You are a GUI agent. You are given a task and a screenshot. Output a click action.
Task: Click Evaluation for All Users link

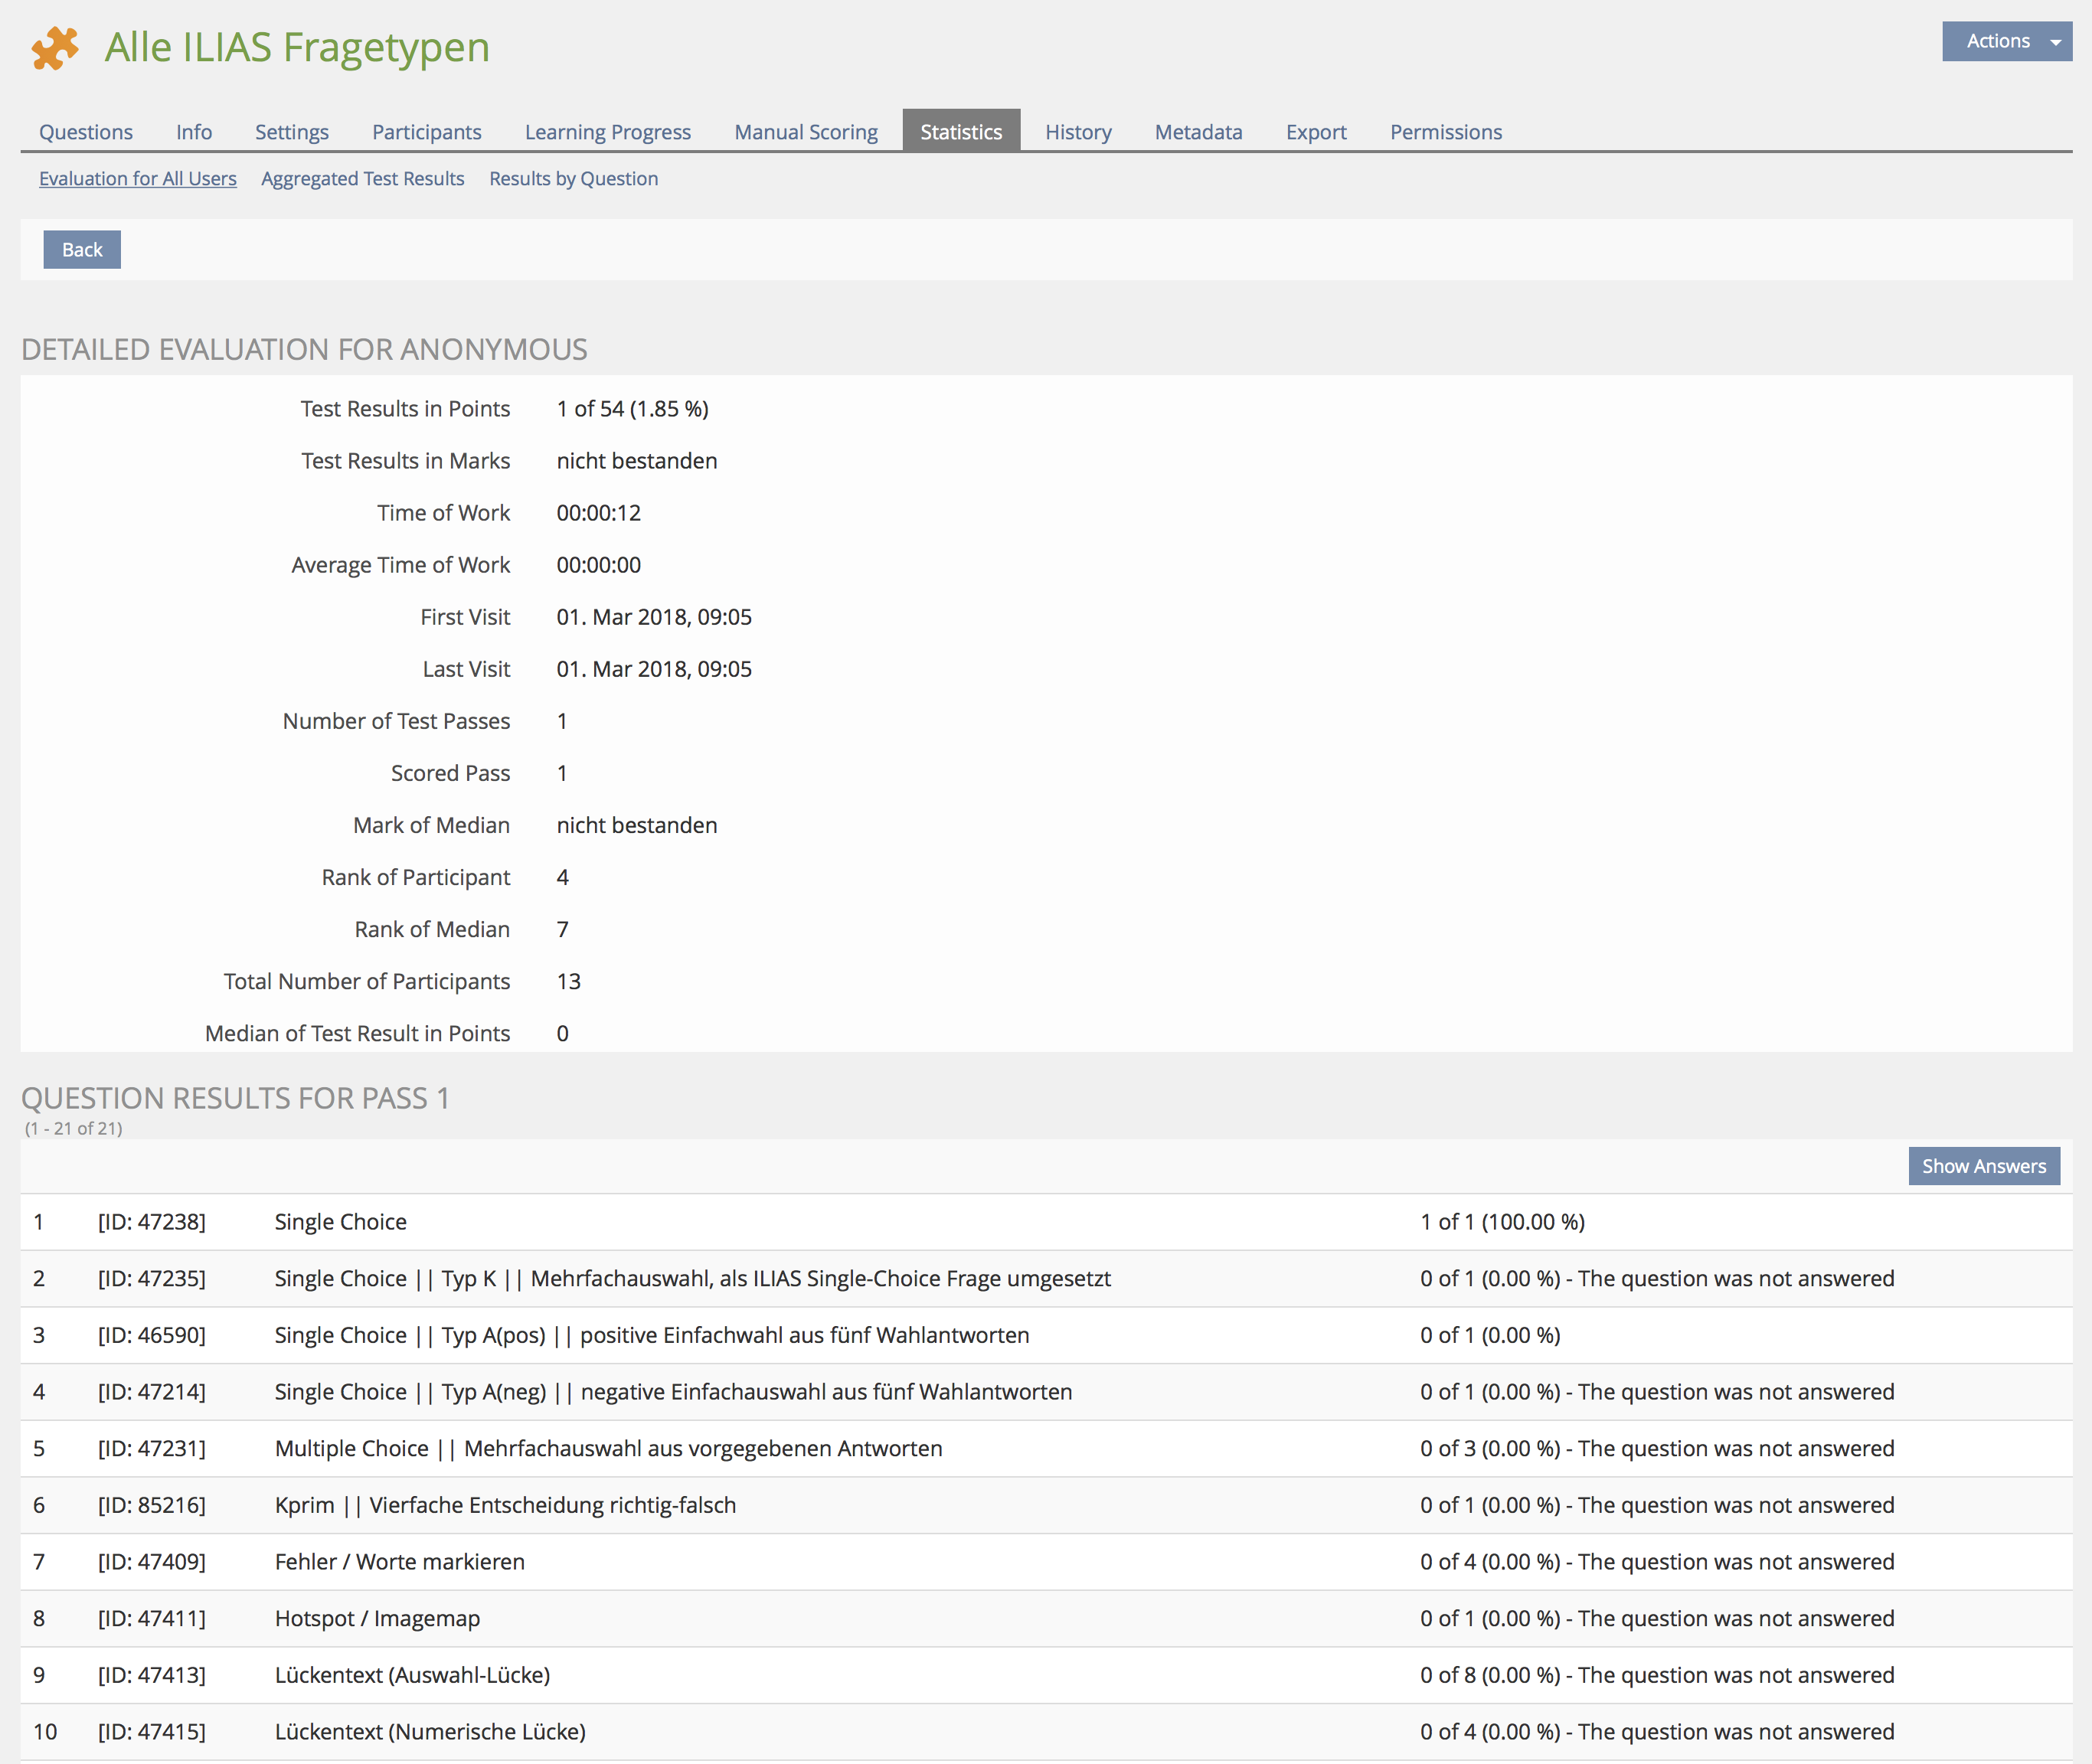pyautogui.click(x=138, y=179)
